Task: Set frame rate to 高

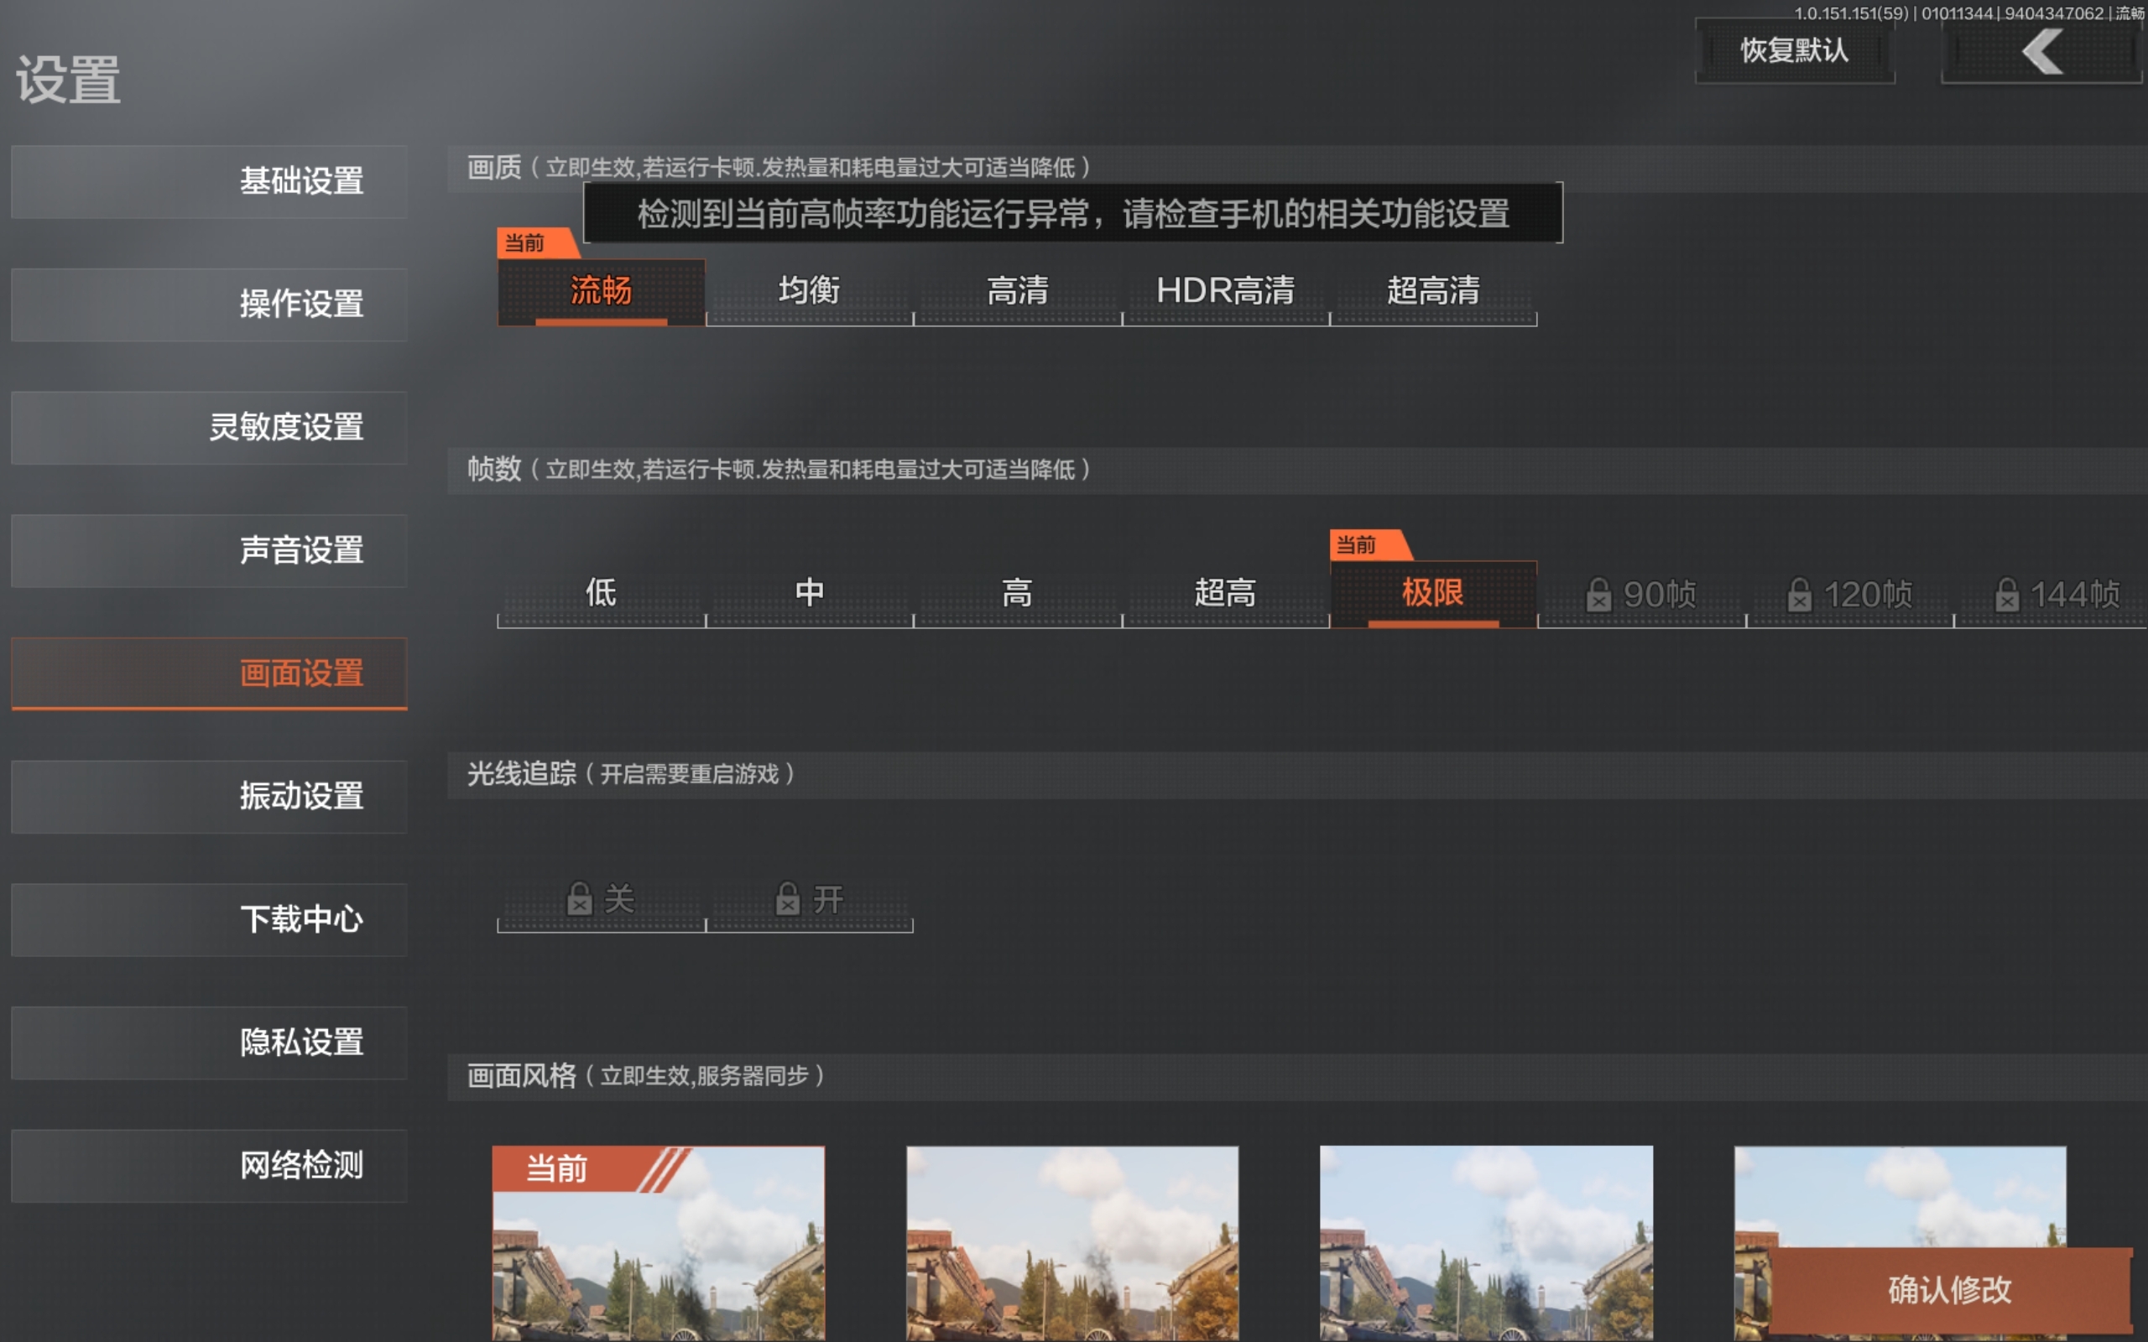Action: tap(1018, 594)
